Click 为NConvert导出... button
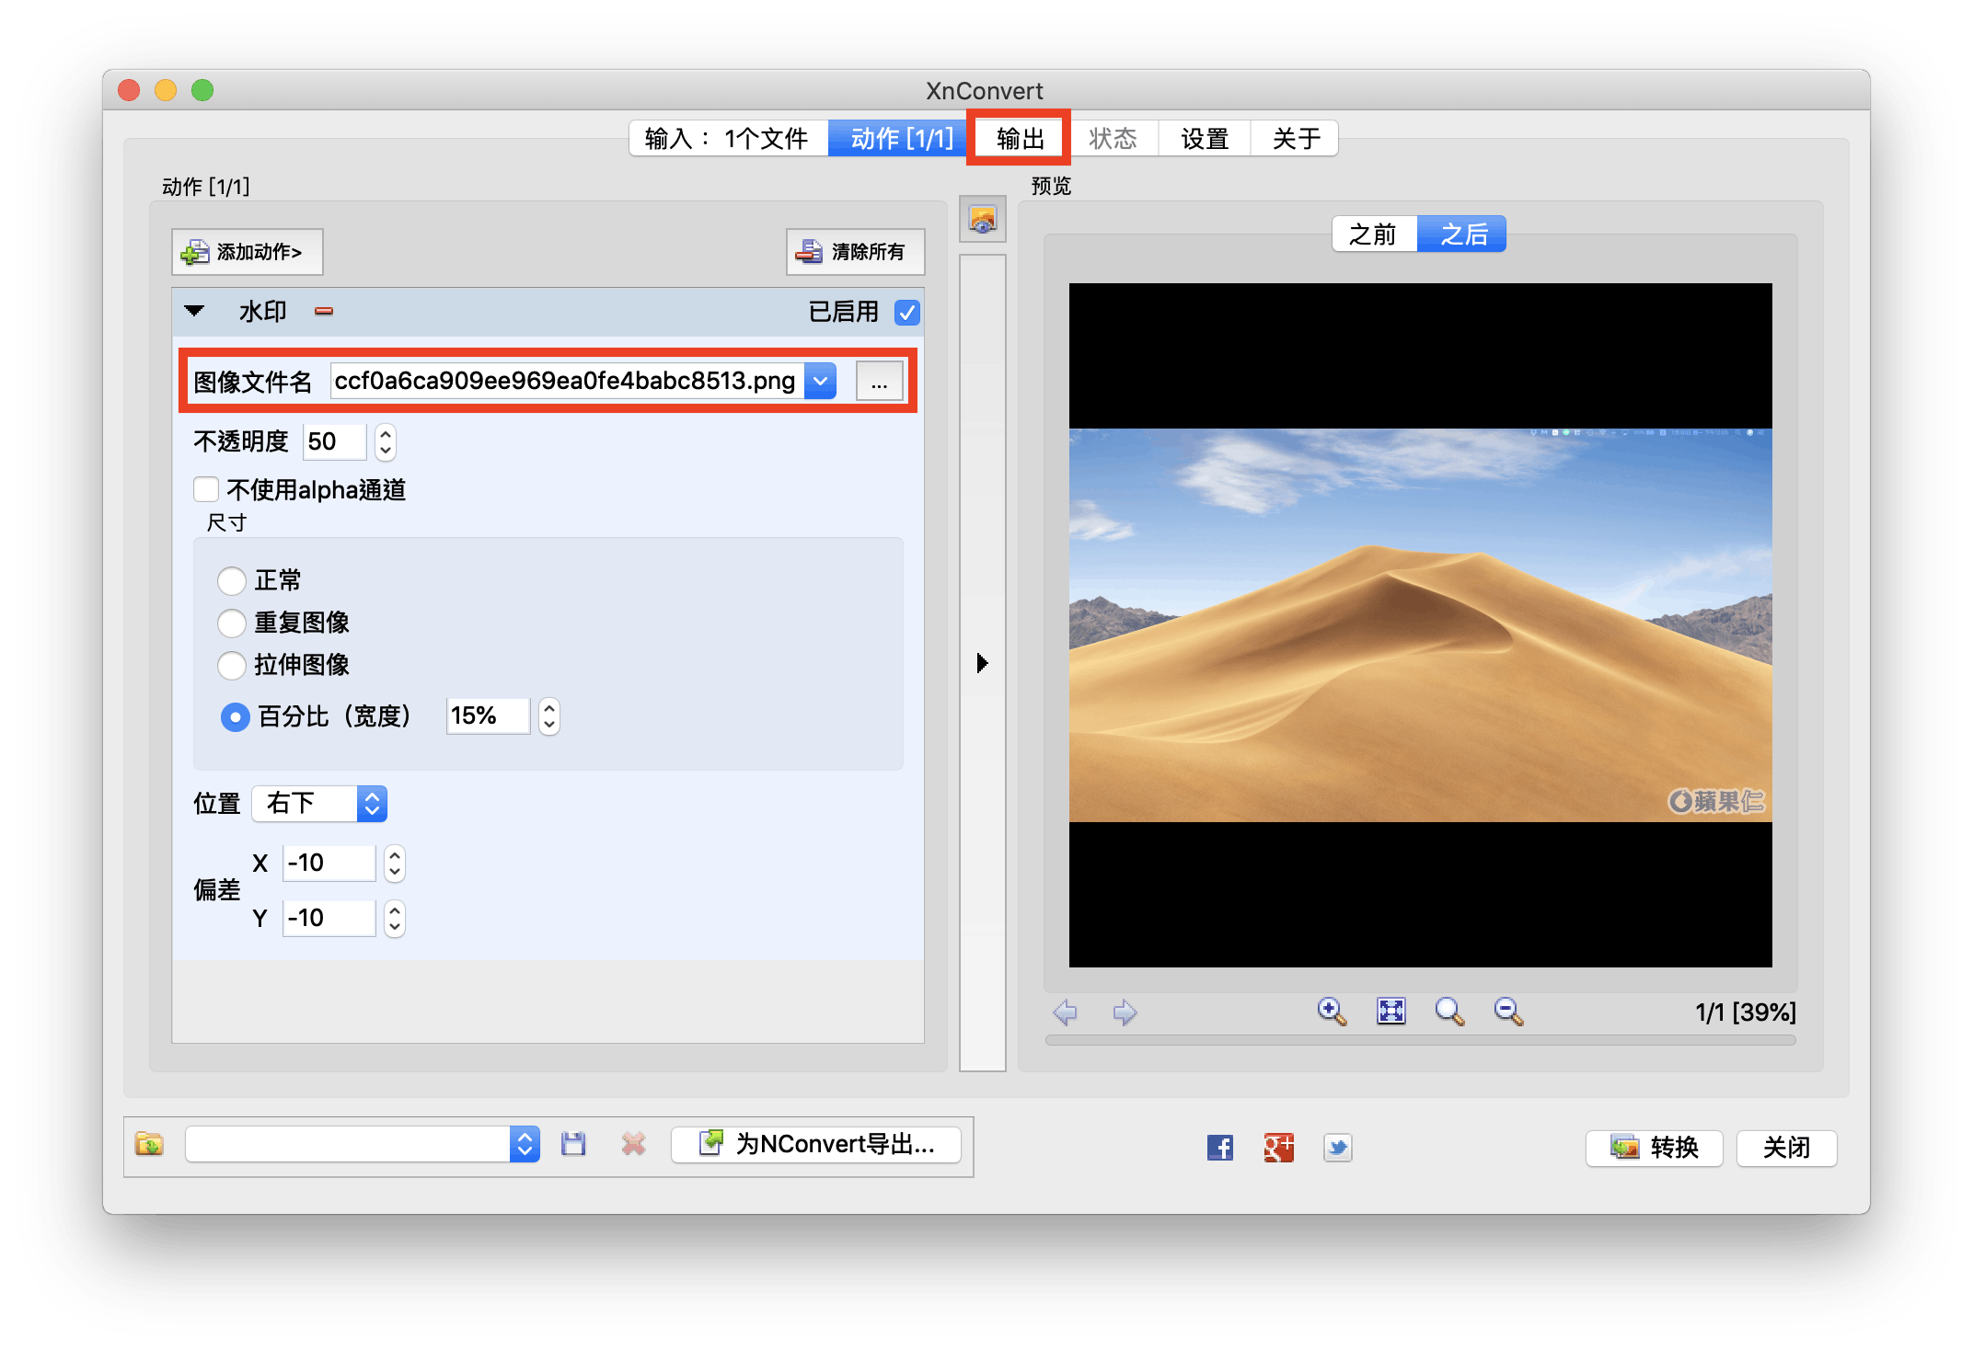Viewport: 1973px width, 1350px height. [x=816, y=1144]
